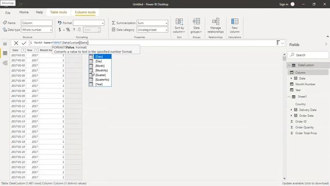The height and width of the screenshot is (186, 330).
Task: Open the Date column filter dropdown
Action: 23,50
